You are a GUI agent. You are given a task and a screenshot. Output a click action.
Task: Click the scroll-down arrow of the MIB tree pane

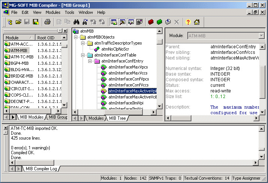[159, 106]
